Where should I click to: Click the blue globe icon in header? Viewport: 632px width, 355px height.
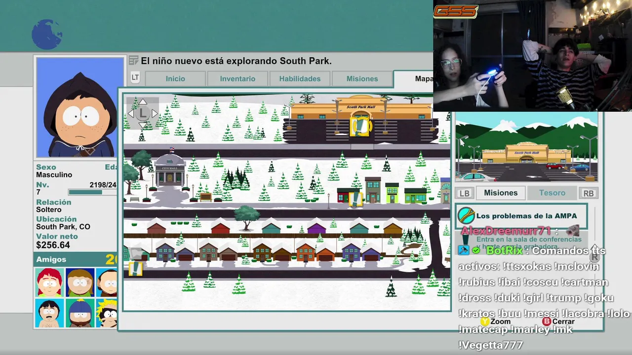tap(47, 35)
